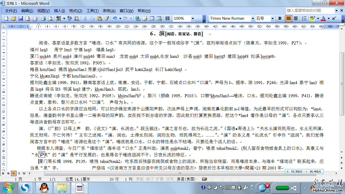
Task: Click the Save floppy disk icon
Action: point(21,18)
